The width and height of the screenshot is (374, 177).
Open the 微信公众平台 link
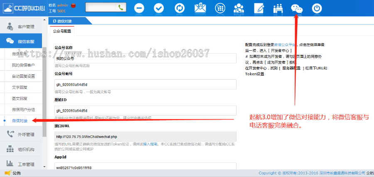coord(285,44)
